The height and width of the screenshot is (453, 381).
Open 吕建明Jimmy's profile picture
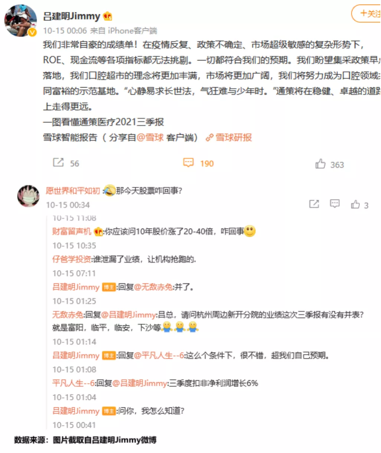(x=21, y=21)
